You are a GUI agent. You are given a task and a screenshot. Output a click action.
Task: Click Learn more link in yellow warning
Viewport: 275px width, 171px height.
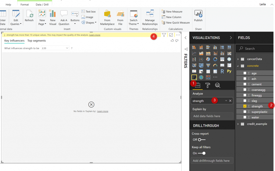click(95, 35)
